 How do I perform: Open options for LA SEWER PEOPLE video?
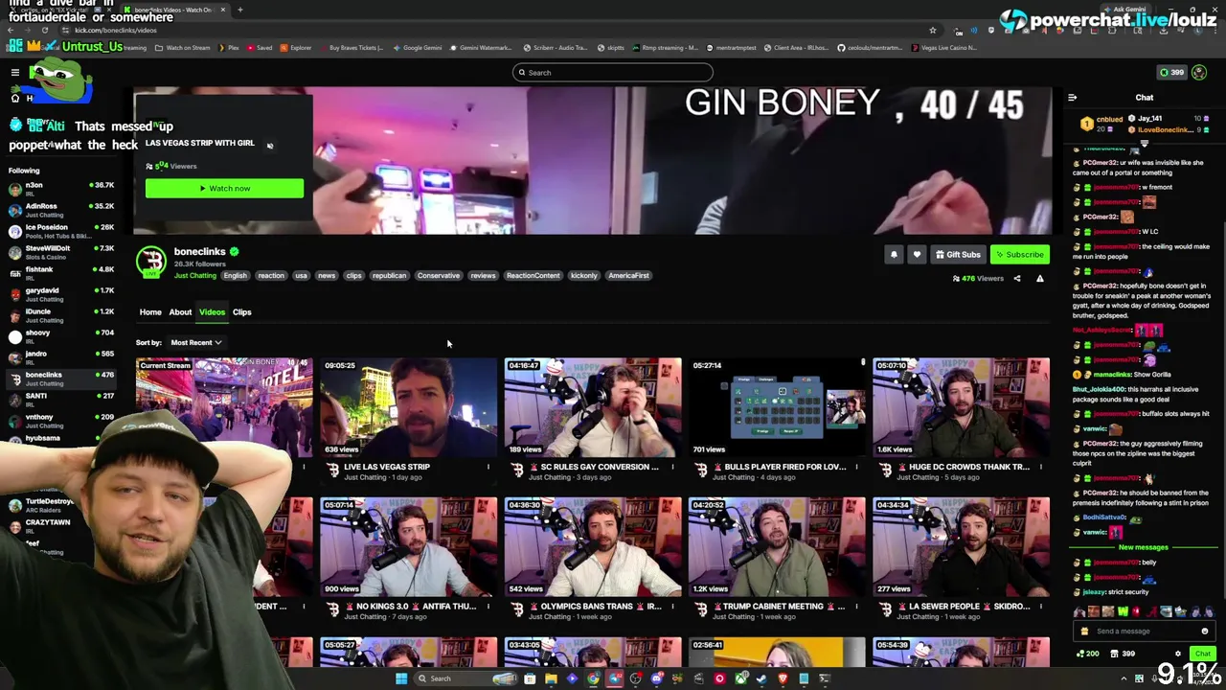pyautogui.click(x=1040, y=607)
